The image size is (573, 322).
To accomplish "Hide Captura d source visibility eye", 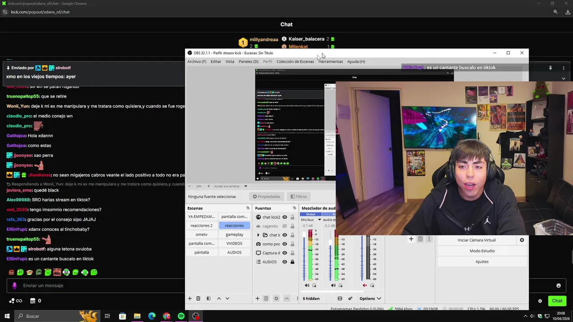I will [284, 253].
